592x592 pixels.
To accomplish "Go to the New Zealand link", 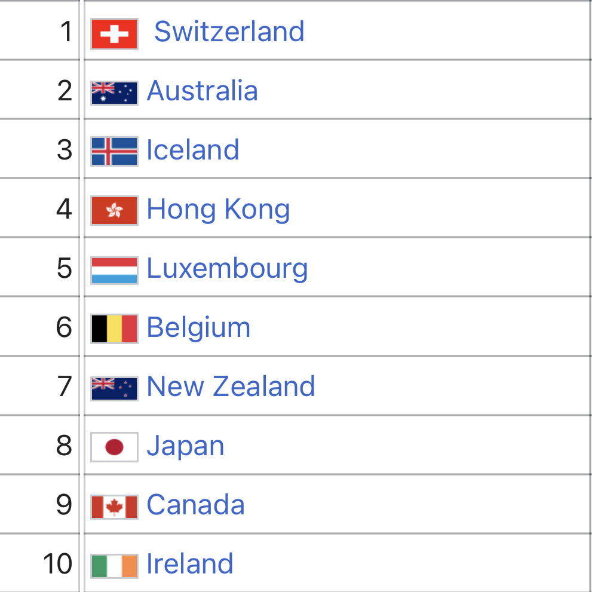I will pos(231,387).
